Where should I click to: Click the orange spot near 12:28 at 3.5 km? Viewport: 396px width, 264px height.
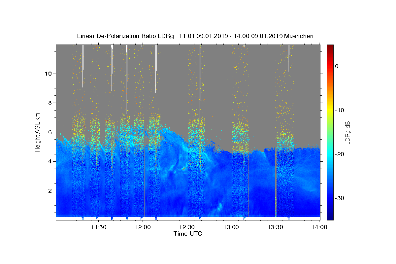[183, 168]
